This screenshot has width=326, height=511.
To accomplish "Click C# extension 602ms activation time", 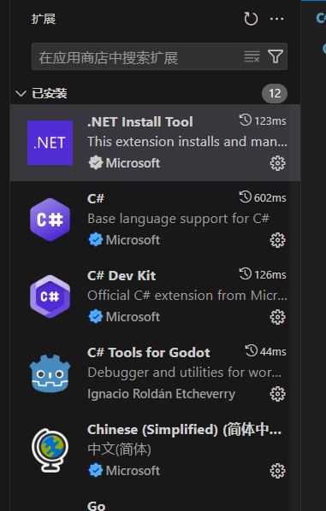I will click(263, 197).
